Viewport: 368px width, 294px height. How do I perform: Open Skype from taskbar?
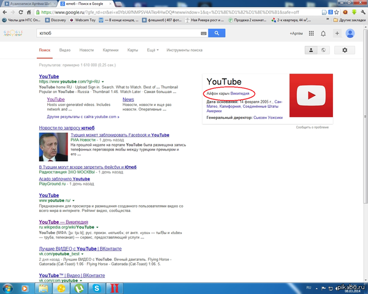pos(97,288)
